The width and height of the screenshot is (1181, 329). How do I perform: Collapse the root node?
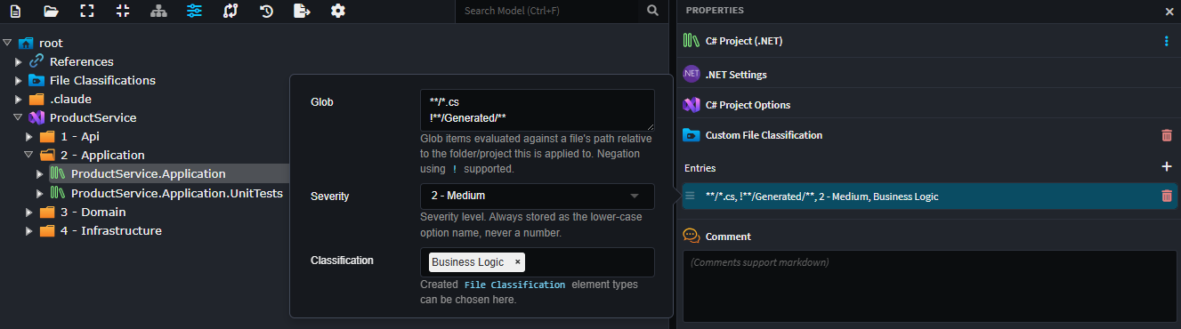point(7,43)
